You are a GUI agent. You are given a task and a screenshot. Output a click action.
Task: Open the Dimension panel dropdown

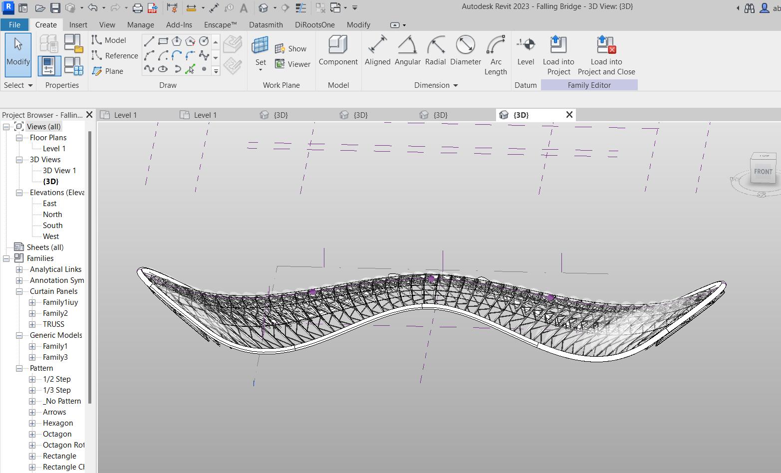click(x=455, y=85)
